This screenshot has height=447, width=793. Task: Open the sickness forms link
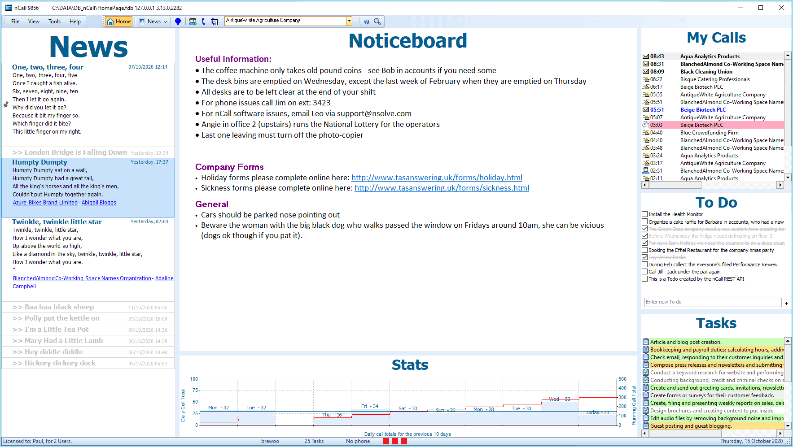(442, 188)
